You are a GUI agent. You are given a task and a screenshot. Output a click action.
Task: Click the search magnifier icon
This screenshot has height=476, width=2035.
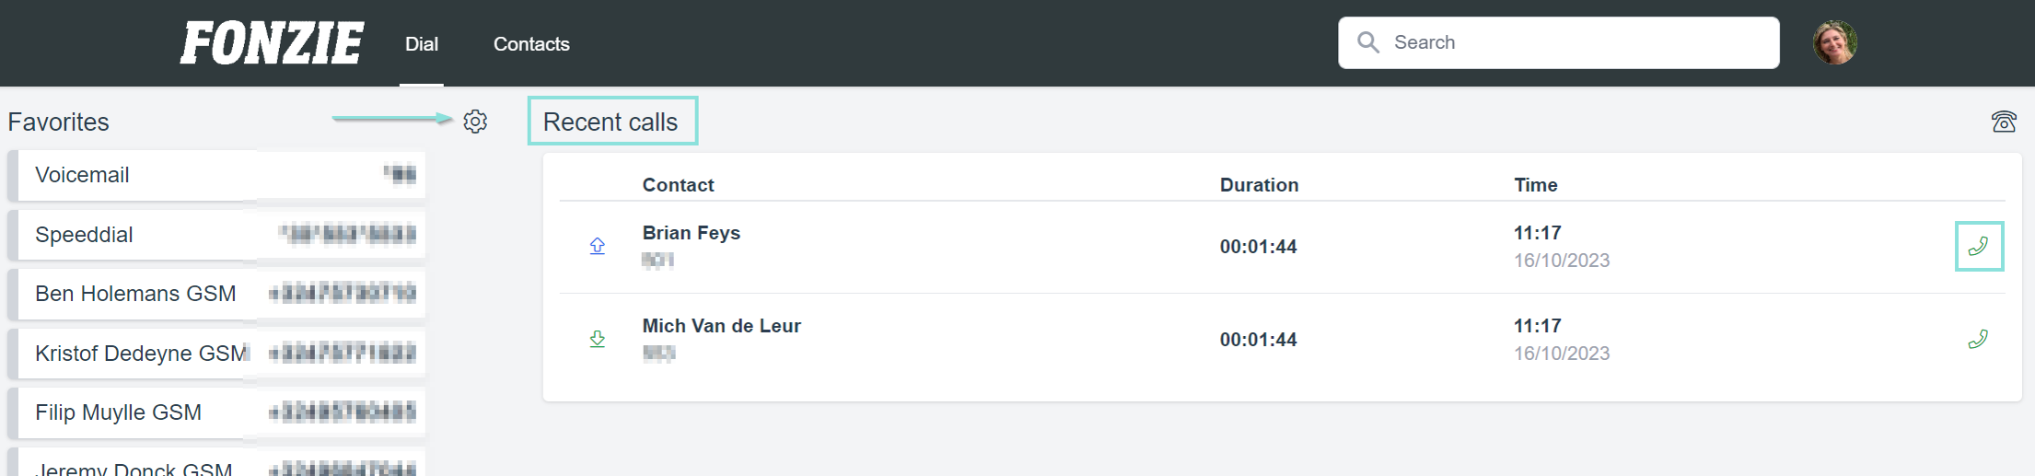click(1368, 42)
